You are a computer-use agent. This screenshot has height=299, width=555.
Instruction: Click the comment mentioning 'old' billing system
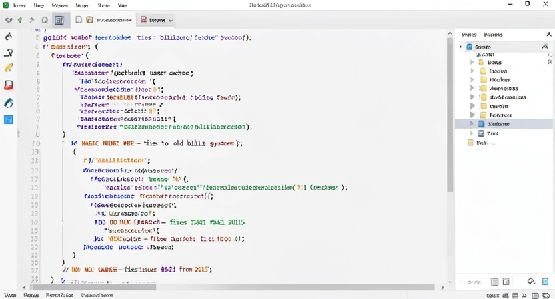coord(157,143)
